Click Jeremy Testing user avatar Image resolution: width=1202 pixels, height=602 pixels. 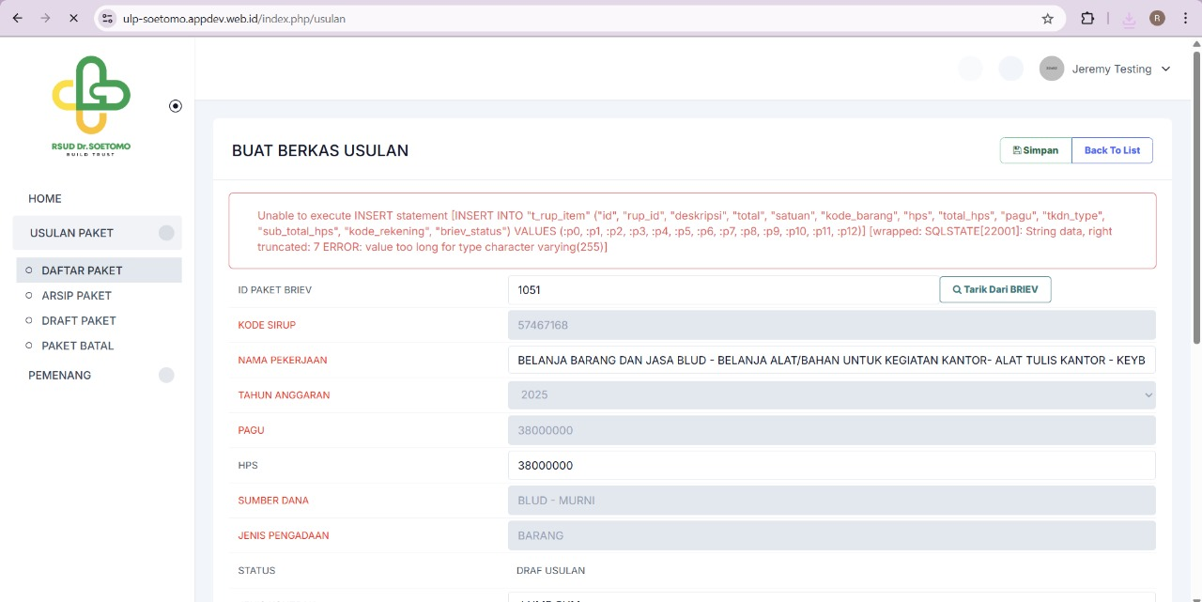pyautogui.click(x=1052, y=69)
